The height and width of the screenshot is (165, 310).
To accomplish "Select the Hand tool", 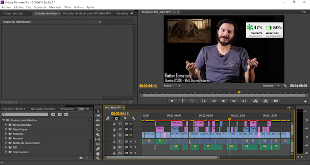I will 98,154.
